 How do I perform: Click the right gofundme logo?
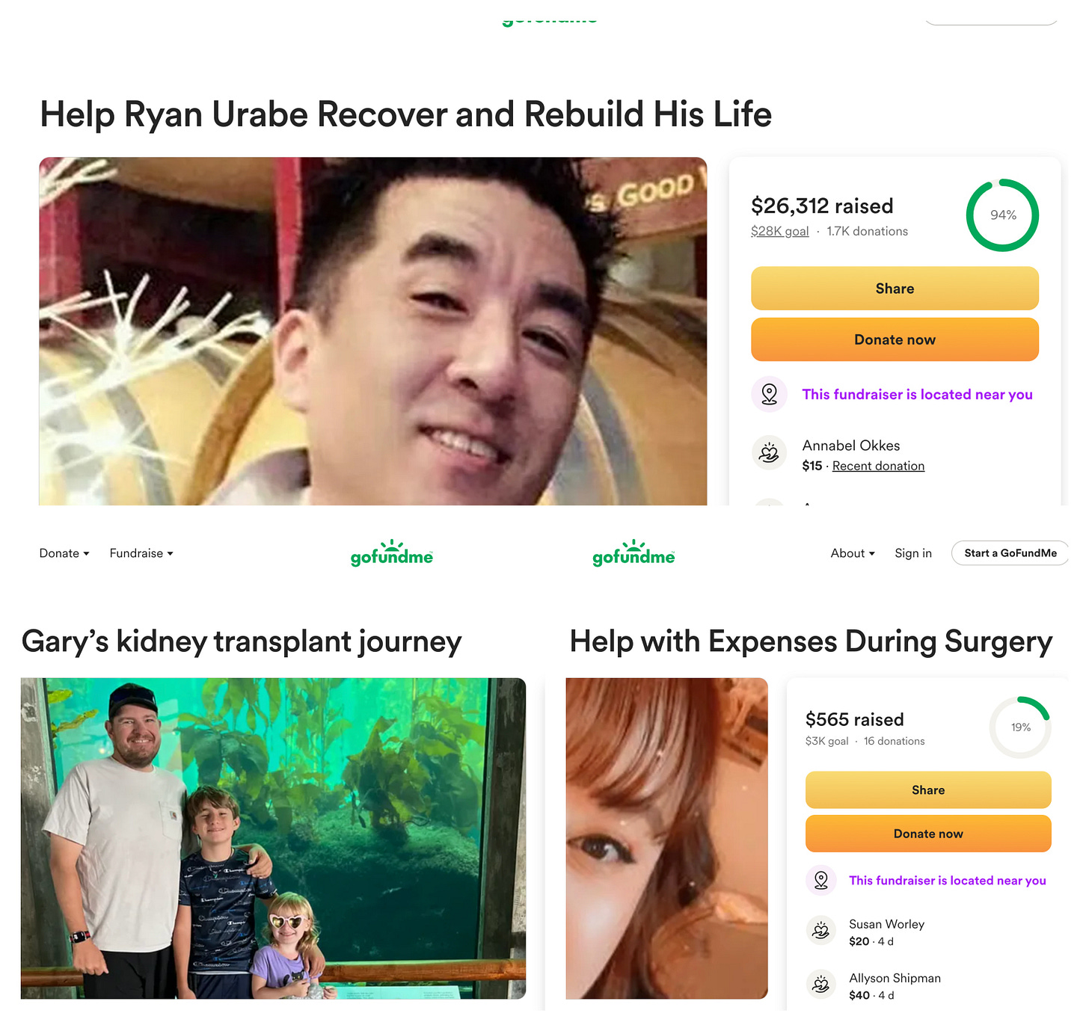point(634,553)
